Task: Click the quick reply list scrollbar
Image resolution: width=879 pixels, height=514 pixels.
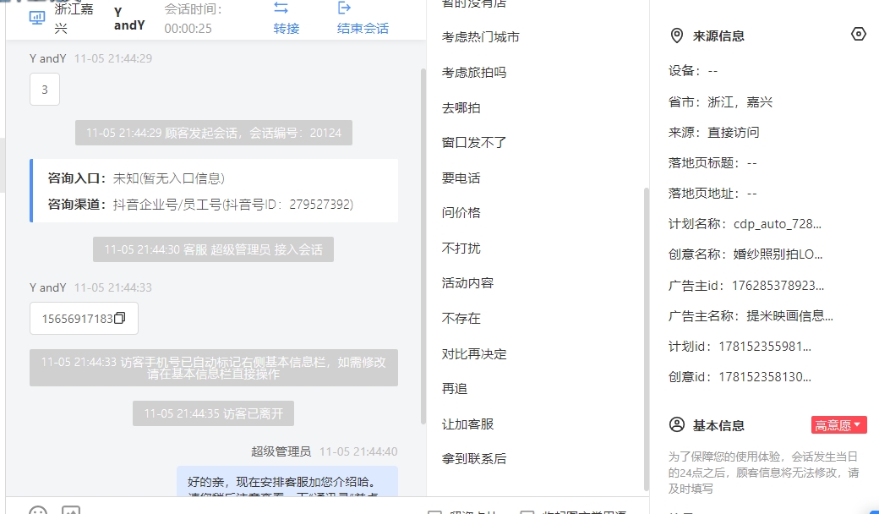Action: [x=646, y=339]
